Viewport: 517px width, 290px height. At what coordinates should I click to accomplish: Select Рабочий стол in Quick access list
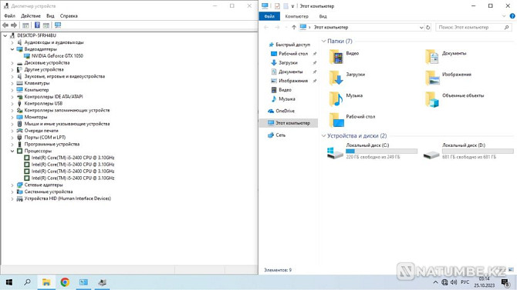[292, 54]
